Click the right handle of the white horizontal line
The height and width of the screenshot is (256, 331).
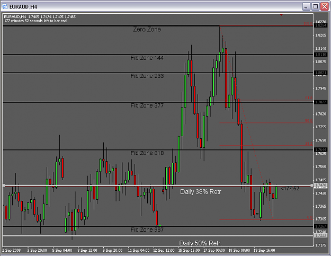[312, 186]
